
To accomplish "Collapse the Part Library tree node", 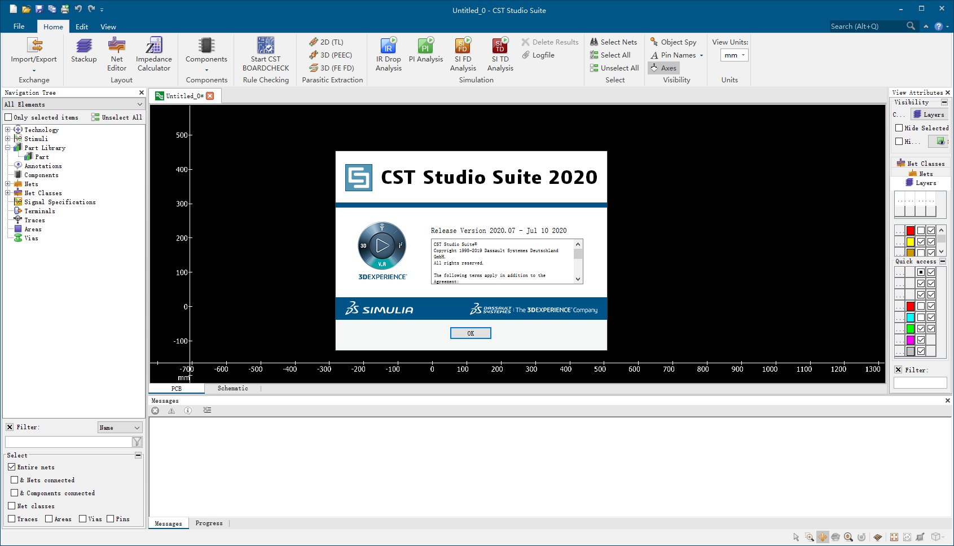I will 8,148.
